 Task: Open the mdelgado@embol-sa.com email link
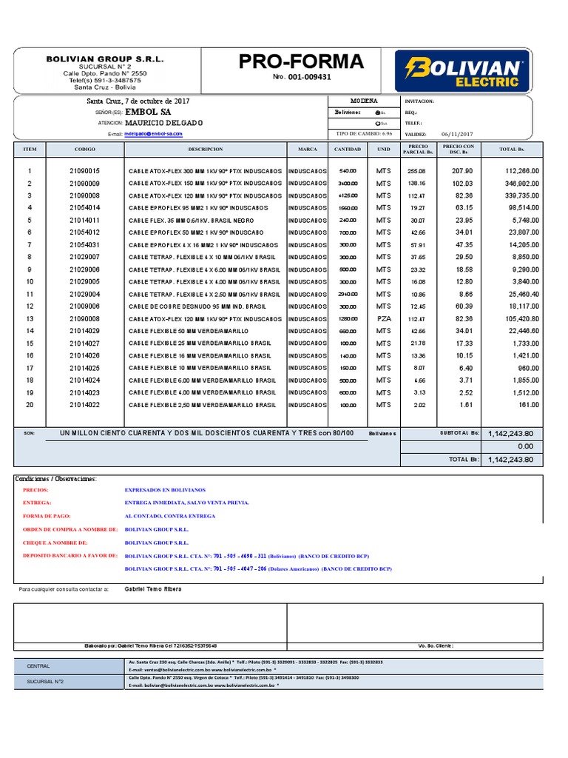pyautogui.click(x=153, y=134)
